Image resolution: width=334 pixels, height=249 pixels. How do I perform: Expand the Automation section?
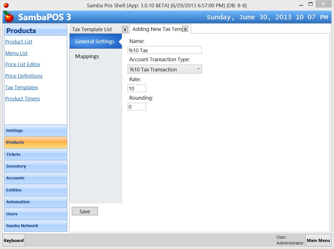tap(35, 202)
